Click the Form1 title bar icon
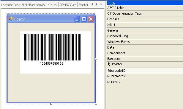 point(11,19)
